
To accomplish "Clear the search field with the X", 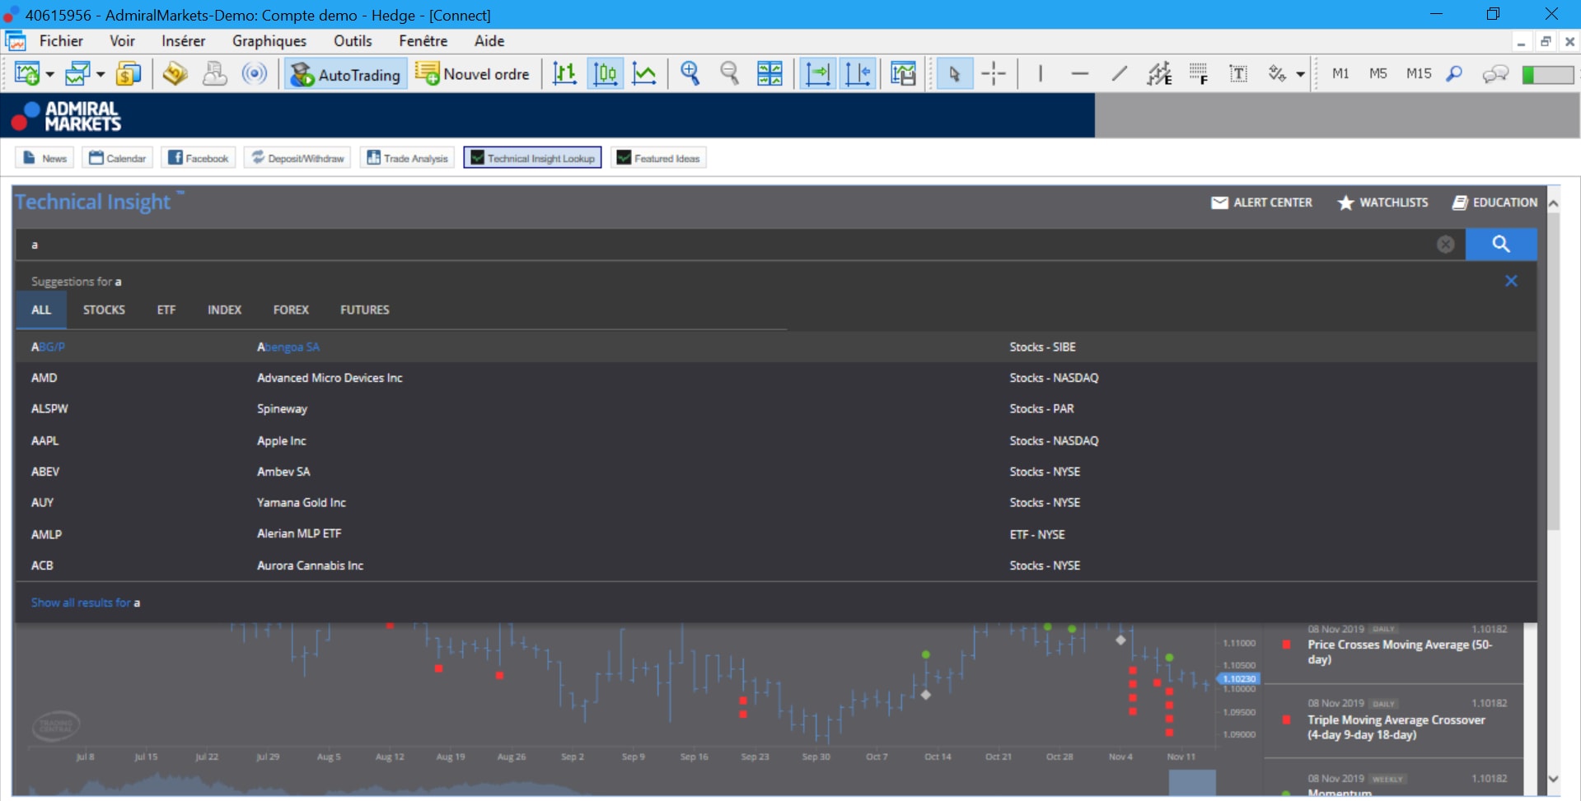I will pos(1446,244).
